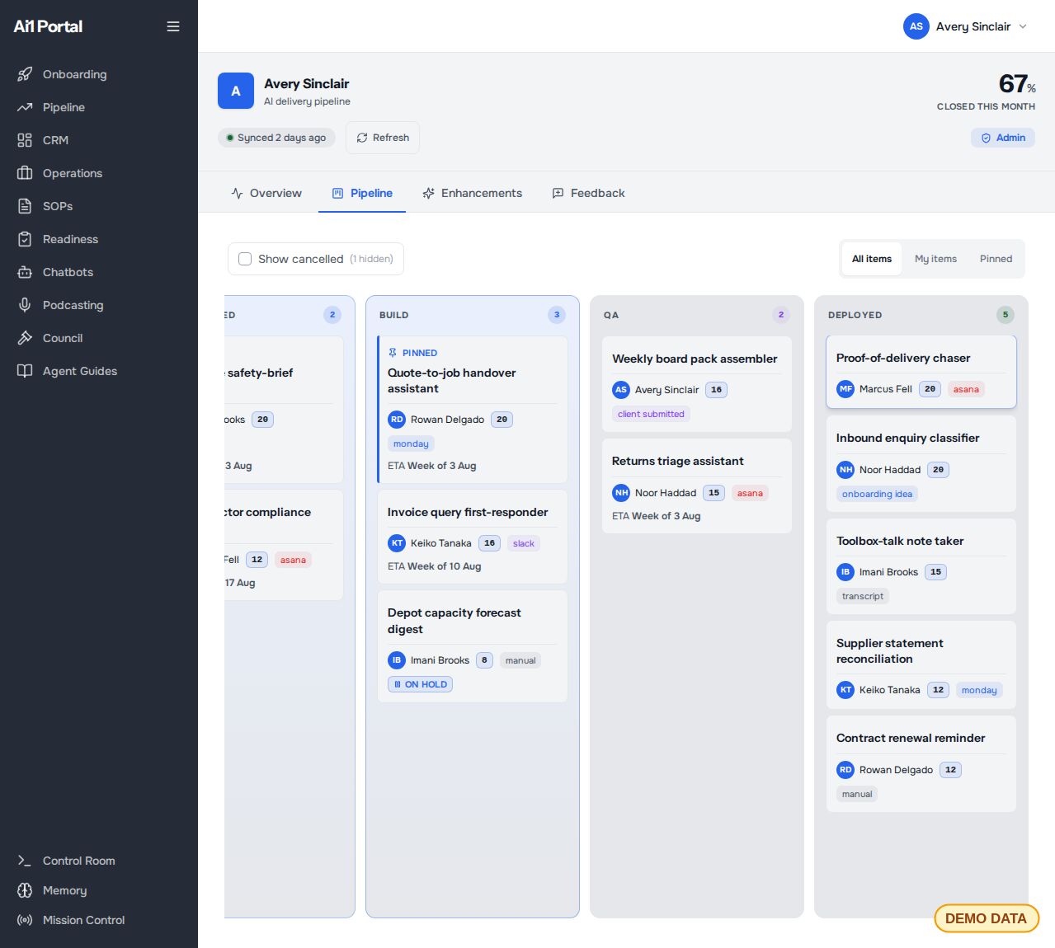This screenshot has width=1055, height=948.
Task: Open Operations in the sidebar
Action: 99,173
